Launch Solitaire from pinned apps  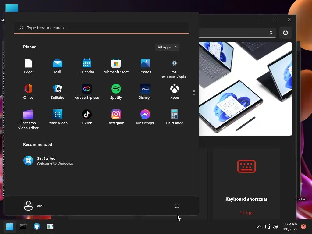tap(58, 92)
